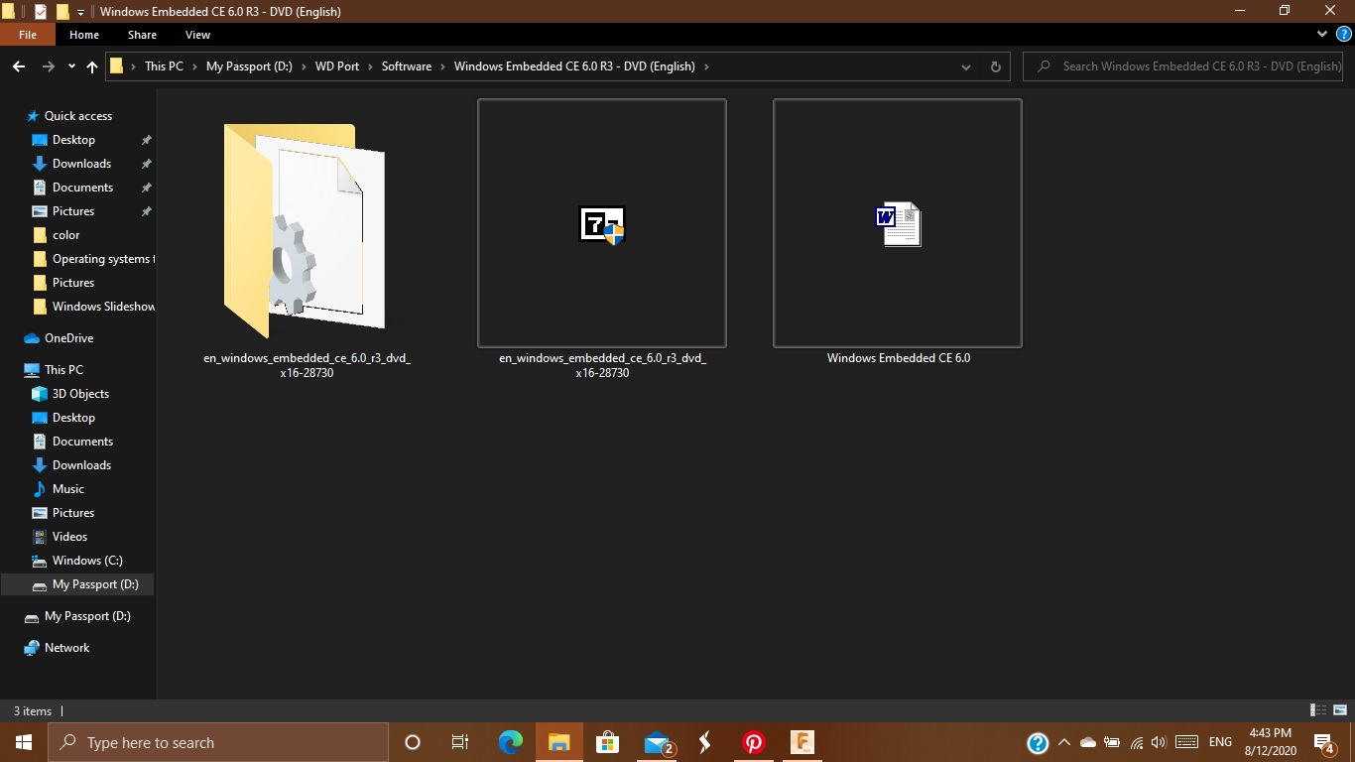Screen dimensions: 1355x762
Task: Open the 'color' folder in Quick access
Action: coord(66,235)
